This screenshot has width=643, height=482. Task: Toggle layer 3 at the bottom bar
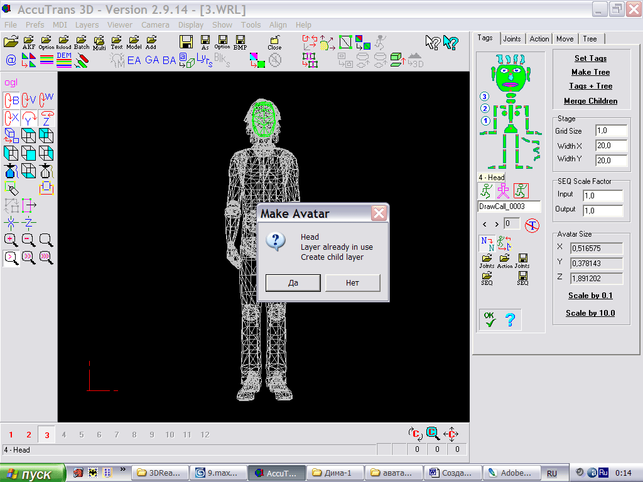[x=46, y=434]
